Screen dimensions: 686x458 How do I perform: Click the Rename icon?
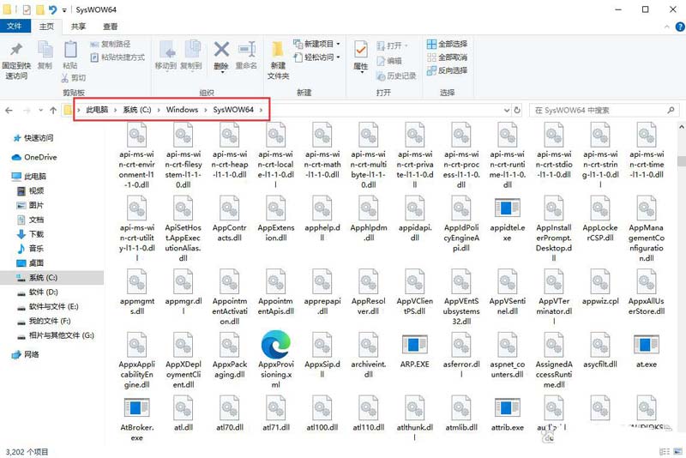[x=247, y=49]
